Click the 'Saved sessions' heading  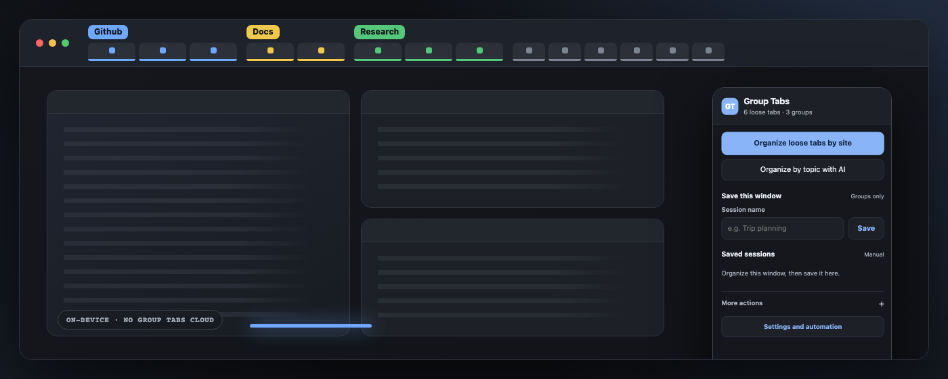(748, 254)
